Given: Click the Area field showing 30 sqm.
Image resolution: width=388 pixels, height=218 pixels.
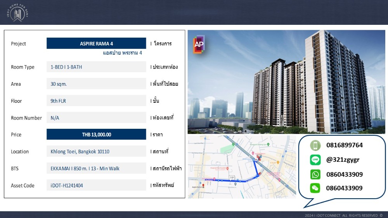Looking at the screenshot, I should 96,84.
